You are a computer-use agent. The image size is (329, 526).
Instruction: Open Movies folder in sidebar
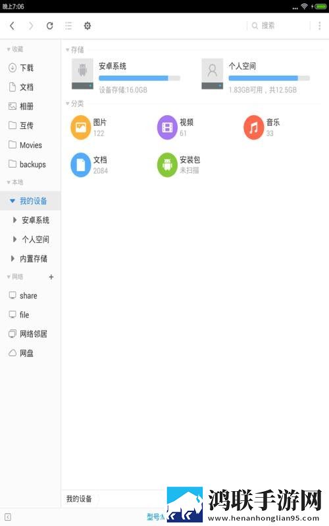point(30,145)
